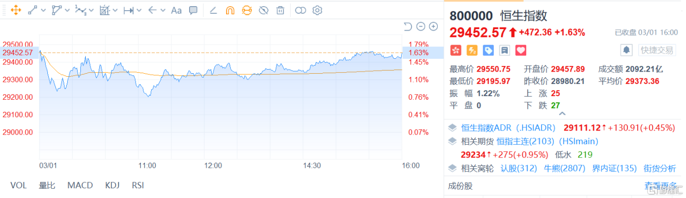
Task: Select the move crosshair tool
Action: 15,10
